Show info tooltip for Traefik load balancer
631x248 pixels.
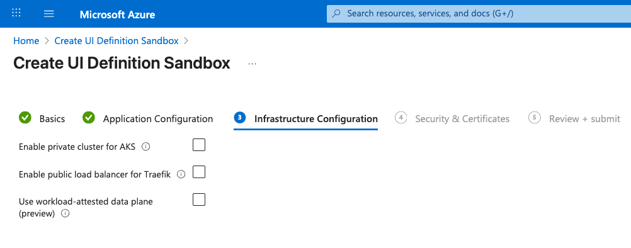coord(181,174)
